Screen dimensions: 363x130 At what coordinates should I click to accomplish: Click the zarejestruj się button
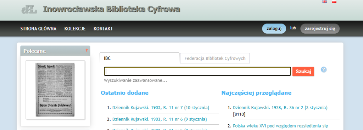point(320,29)
